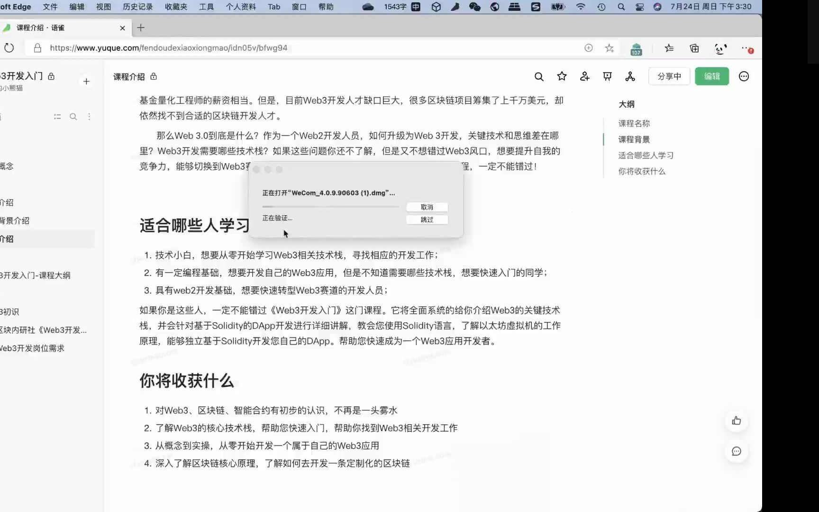The width and height of the screenshot is (819, 512).
Task: Open the 收藏夹 menu
Action: (176, 7)
